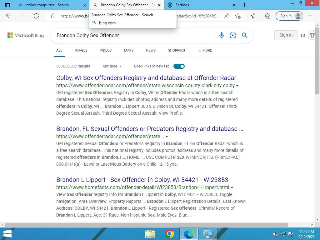320x240 pixels.
Task: Start visual search with camera icon
Action: (x=232, y=35)
